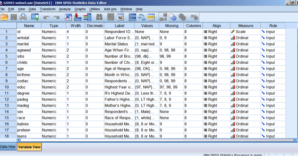Click the Measure column header
The height and width of the screenshot is (156, 298).
click(x=246, y=26)
